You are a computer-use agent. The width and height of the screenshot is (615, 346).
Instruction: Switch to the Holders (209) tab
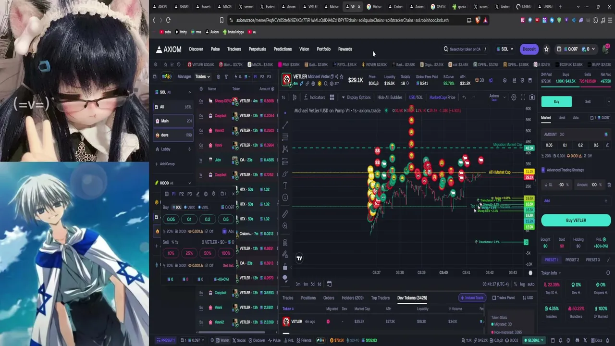click(353, 298)
